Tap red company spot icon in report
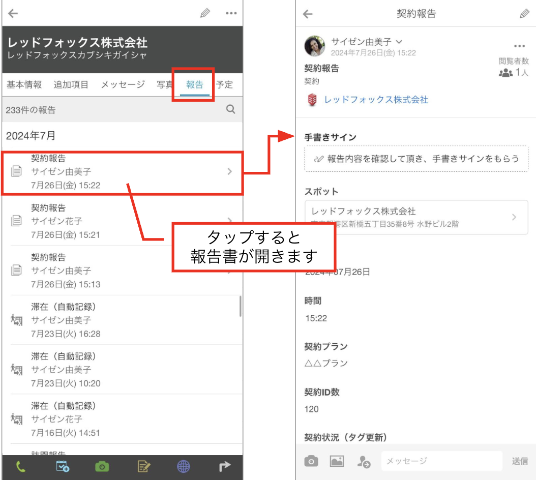536x480 pixels. point(312,100)
